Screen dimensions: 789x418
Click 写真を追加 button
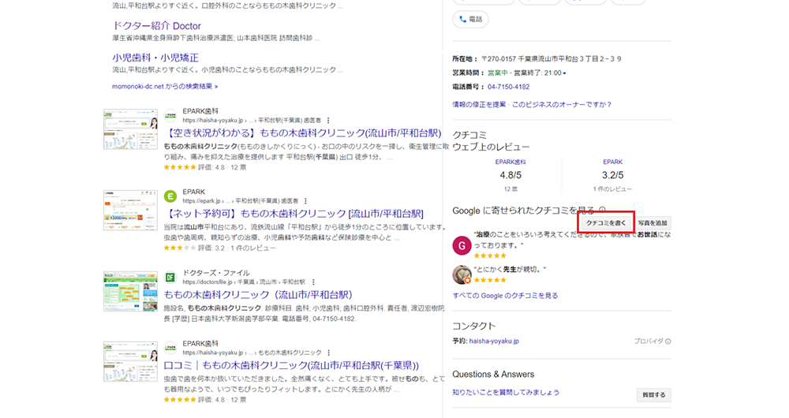coord(653,223)
